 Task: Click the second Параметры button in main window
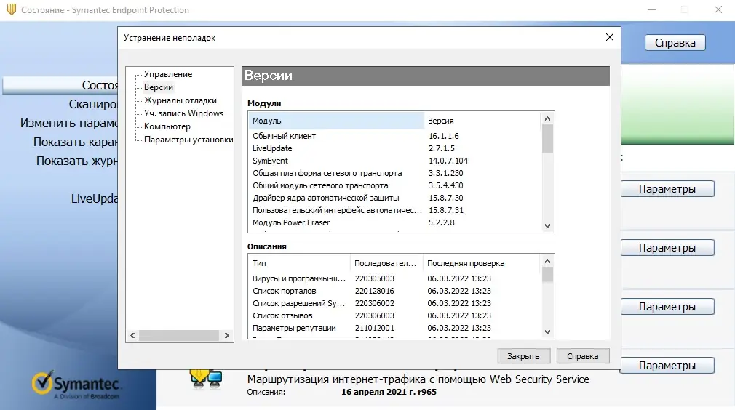coord(667,248)
